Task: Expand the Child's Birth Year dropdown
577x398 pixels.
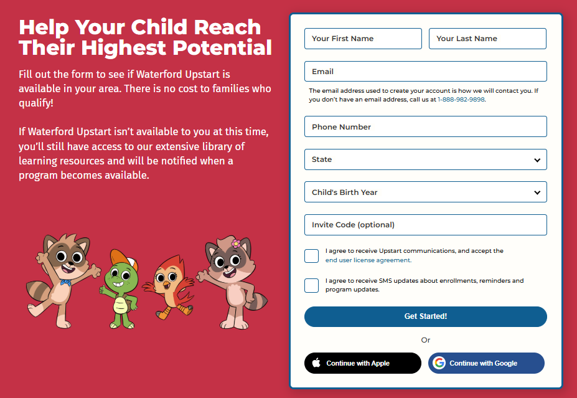Action: click(425, 192)
